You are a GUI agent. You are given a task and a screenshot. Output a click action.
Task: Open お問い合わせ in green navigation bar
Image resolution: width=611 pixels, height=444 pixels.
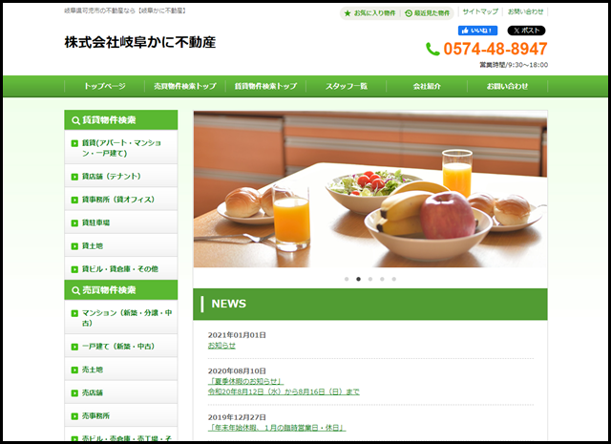click(507, 86)
